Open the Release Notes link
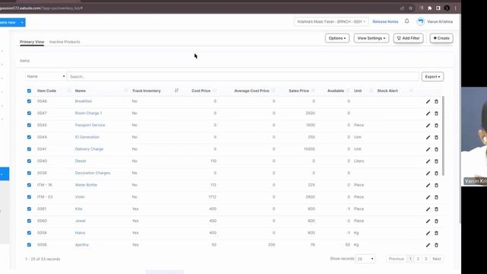Image resolution: width=487 pixels, height=274 pixels. pos(385,22)
